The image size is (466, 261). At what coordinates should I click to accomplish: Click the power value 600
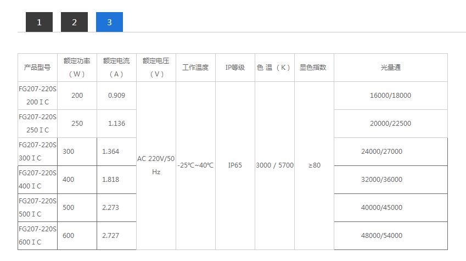[69, 235]
